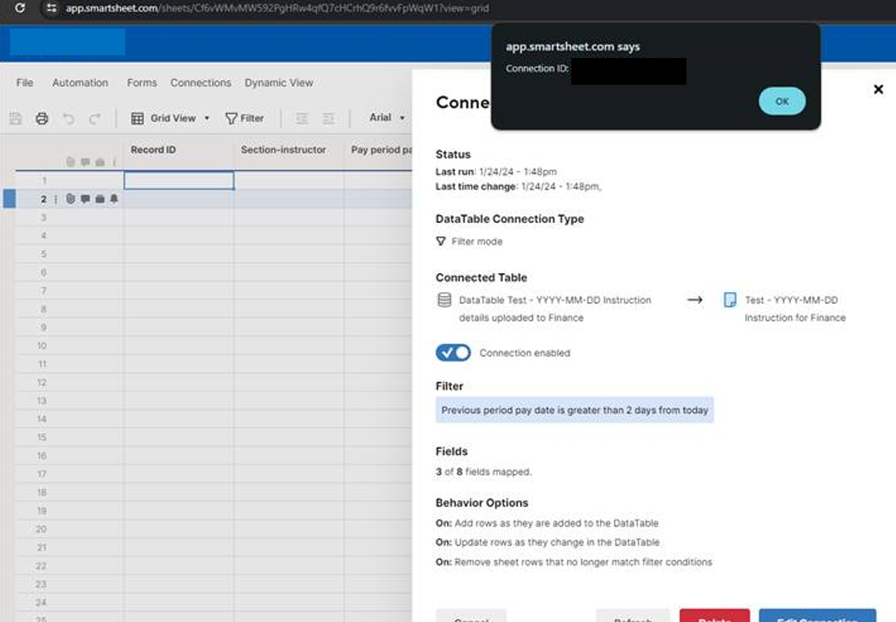This screenshot has height=622, width=896.
Task: Click the Save sheet icon in toolbar
Action: 16,119
